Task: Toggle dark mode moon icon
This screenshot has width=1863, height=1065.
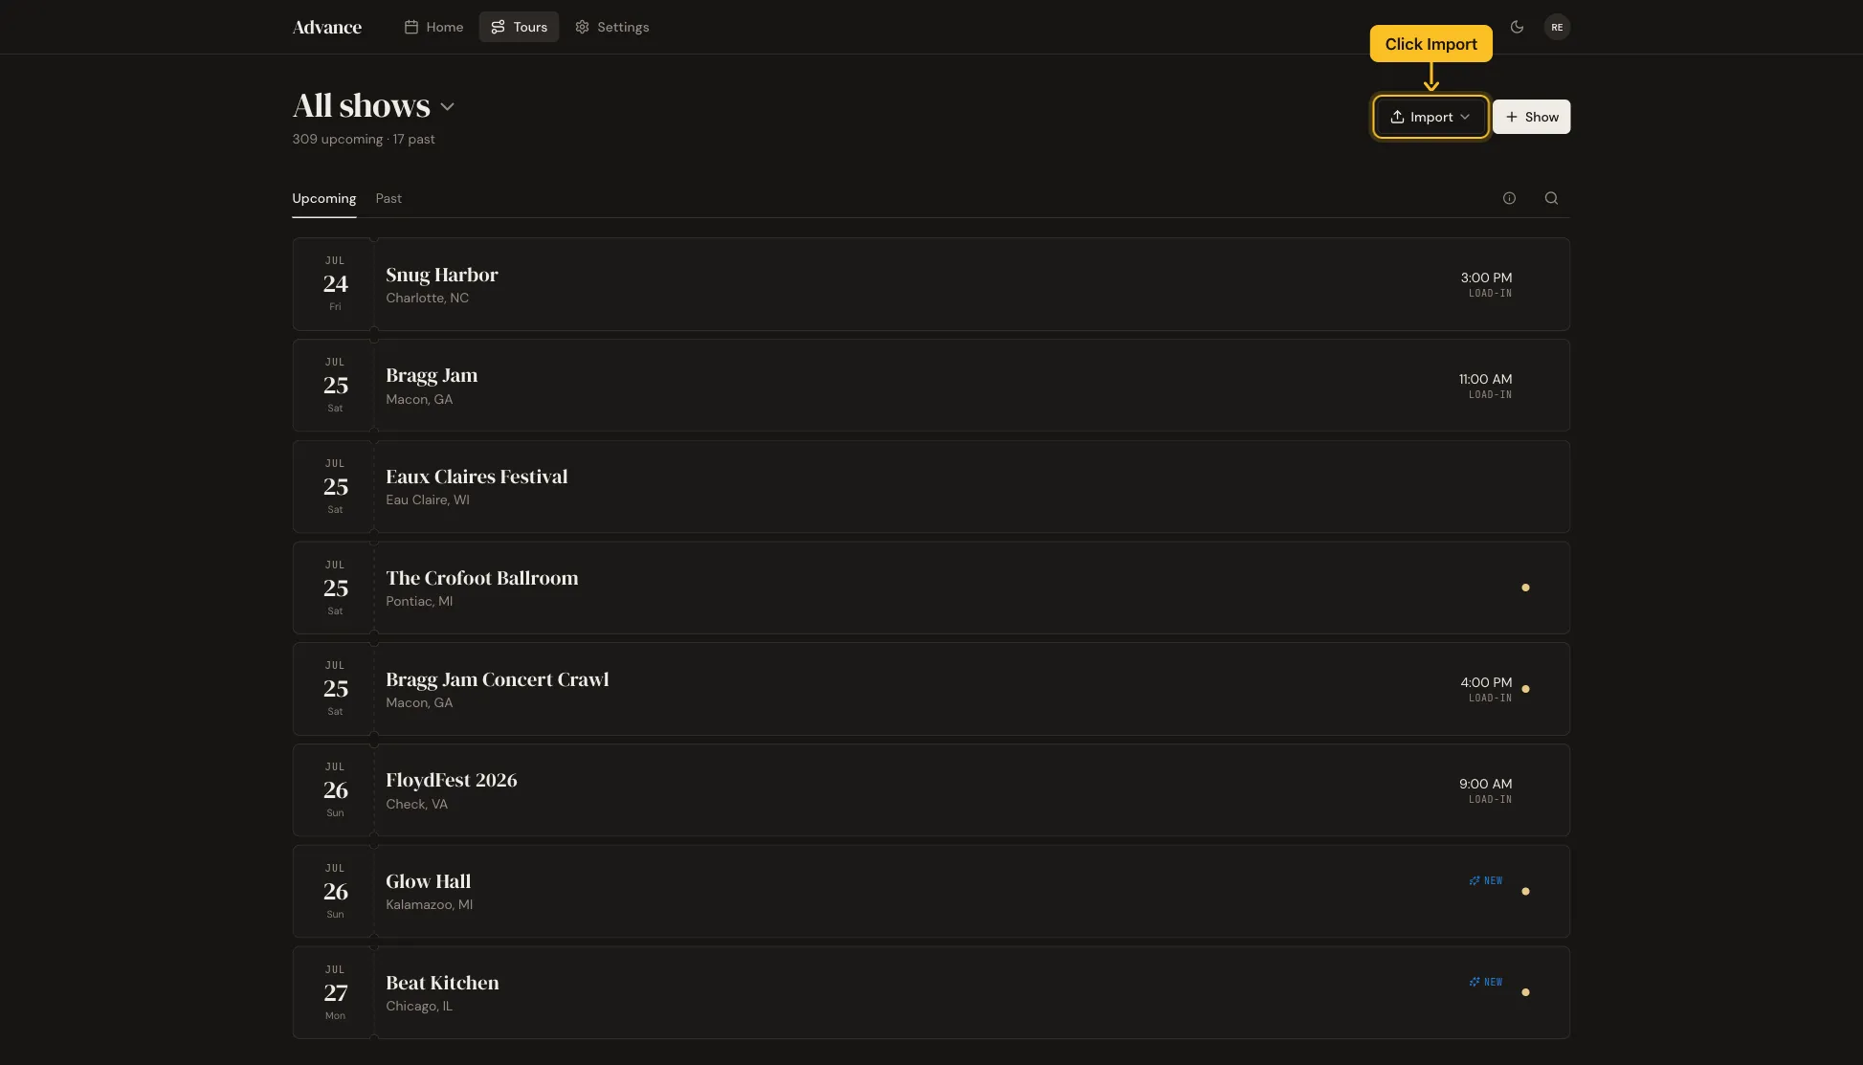Action: pos(1517,27)
